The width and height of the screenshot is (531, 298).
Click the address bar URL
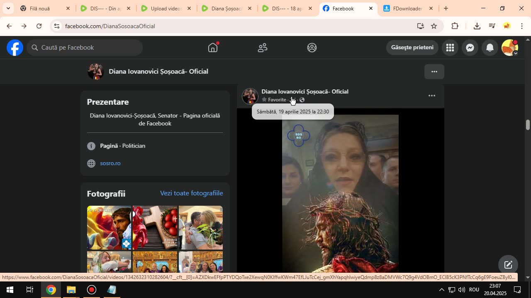click(x=110, y=26)
